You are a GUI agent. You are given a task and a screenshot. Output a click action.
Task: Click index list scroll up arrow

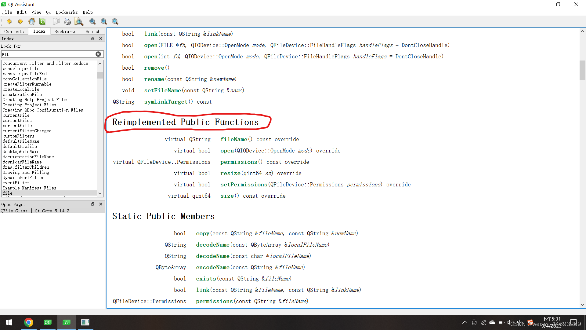100,64
